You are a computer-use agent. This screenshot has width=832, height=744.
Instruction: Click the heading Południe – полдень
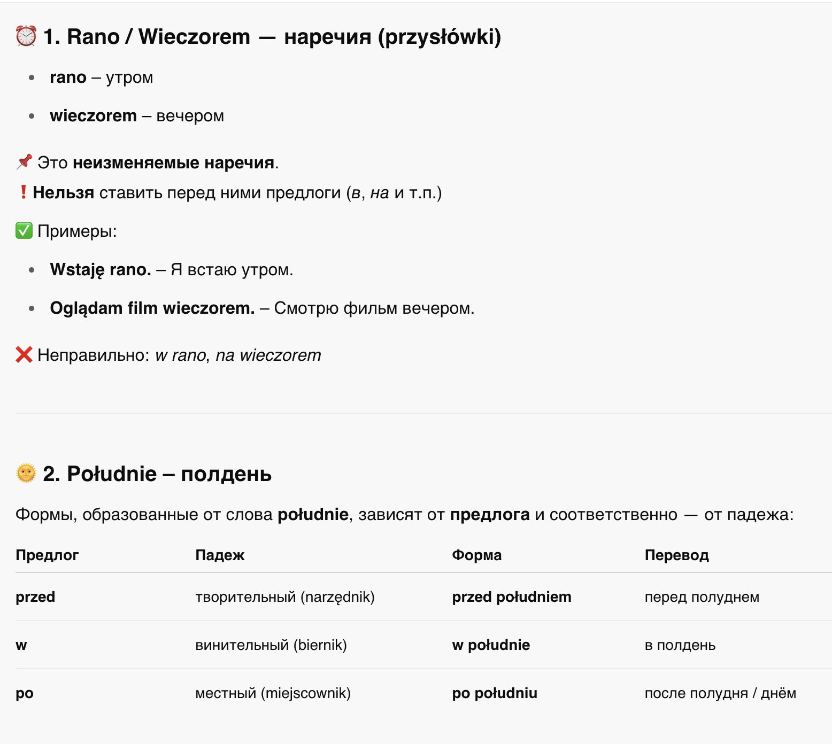tap(157, 474)
